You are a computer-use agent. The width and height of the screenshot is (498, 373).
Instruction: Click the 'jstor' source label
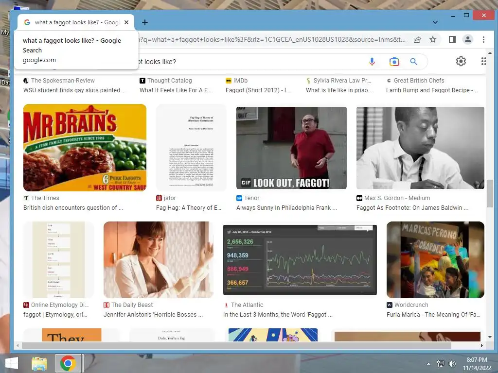pos(170,198)
